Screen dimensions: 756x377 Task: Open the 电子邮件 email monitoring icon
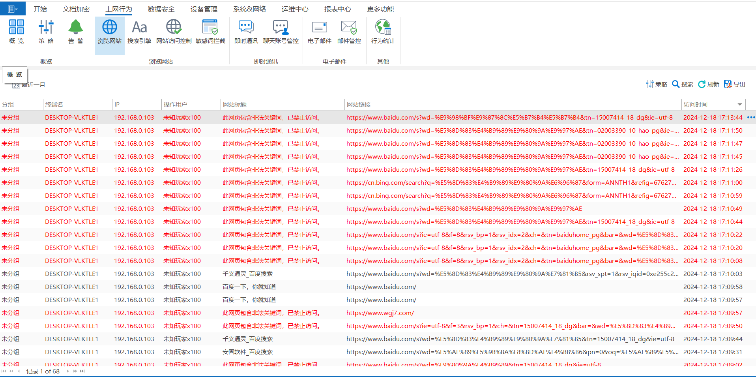tap(319, 32)
